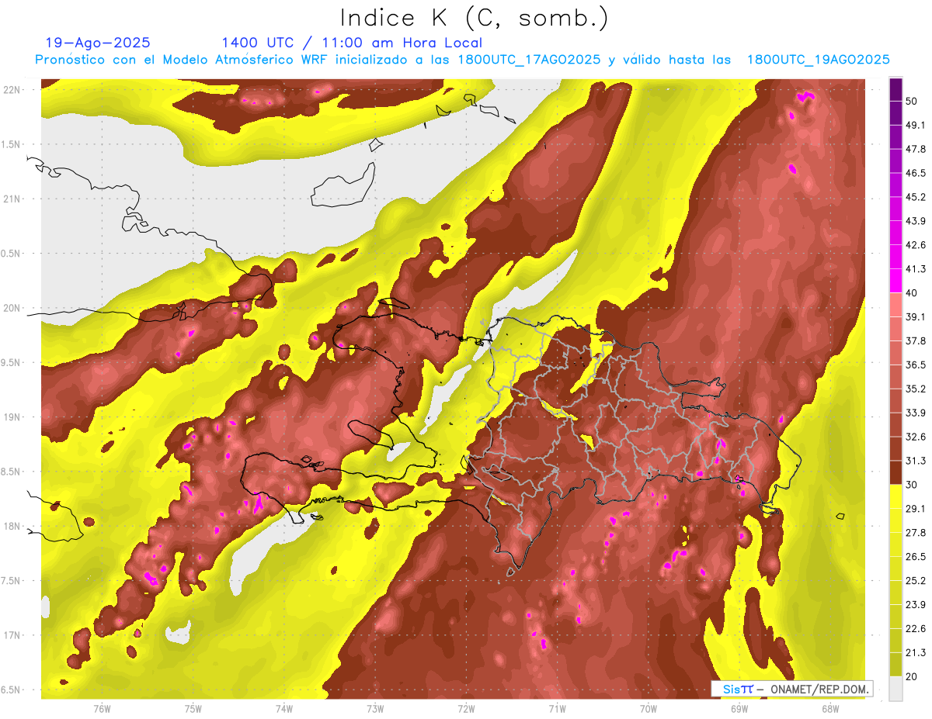Click the colorbar label '50'
The width and height of the screenshot is (932, 719).
click(x=912, y=102)
